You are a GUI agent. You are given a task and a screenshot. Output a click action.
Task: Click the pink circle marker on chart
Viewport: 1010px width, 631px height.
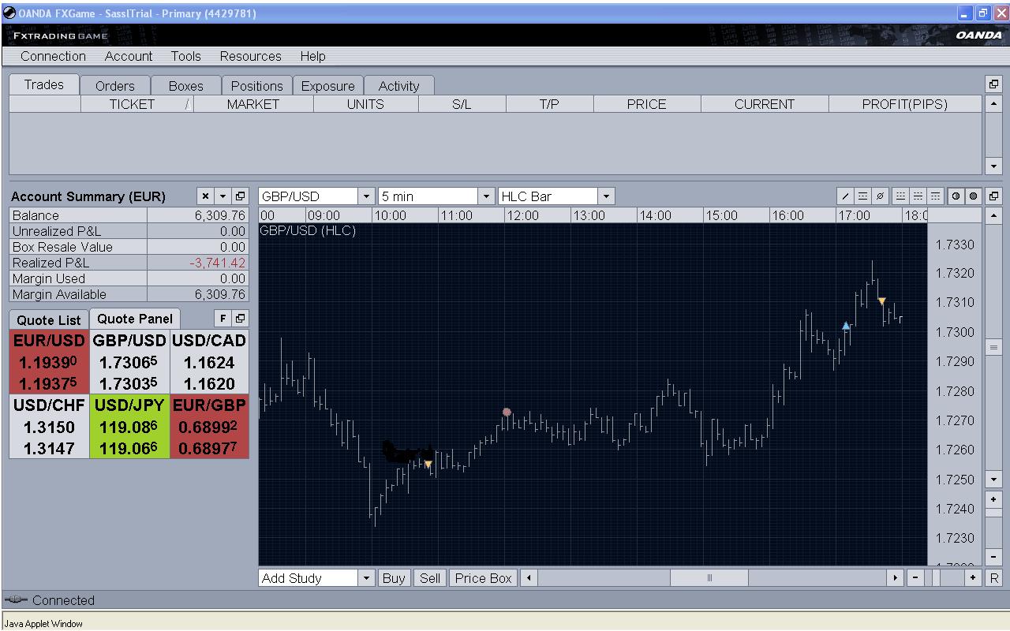coord(507,412)
